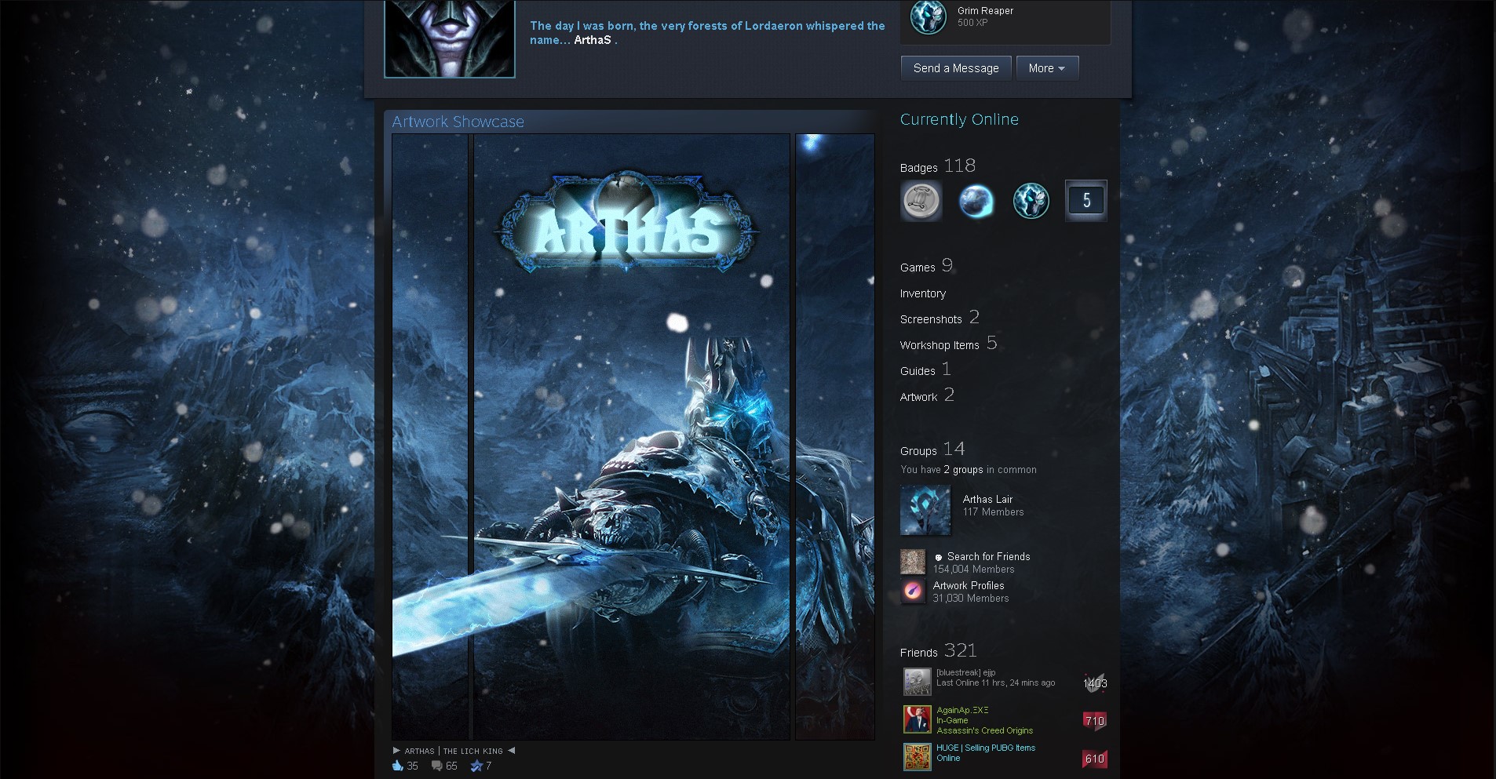Open the narrow left artwork strip
This screenshot has height=779, width=1496.
coord(430,437)
